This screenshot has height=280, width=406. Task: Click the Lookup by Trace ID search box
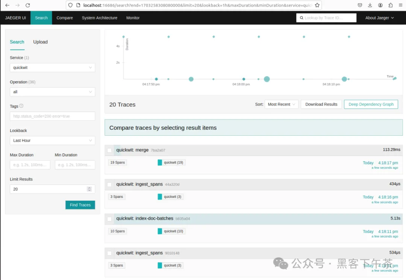[326, 18]
